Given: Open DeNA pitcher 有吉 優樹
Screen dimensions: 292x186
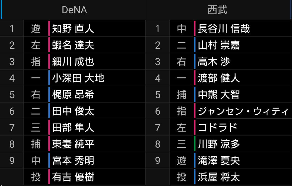Looking at the screenshot, I should point(73,177).
